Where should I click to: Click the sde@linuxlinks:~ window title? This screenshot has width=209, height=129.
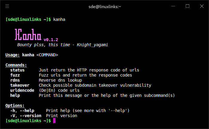pos(104,6)
